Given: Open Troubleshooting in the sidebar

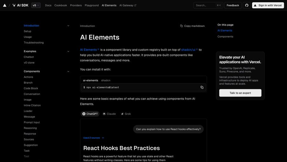Looking at the screenshot, I should [34, 43].
